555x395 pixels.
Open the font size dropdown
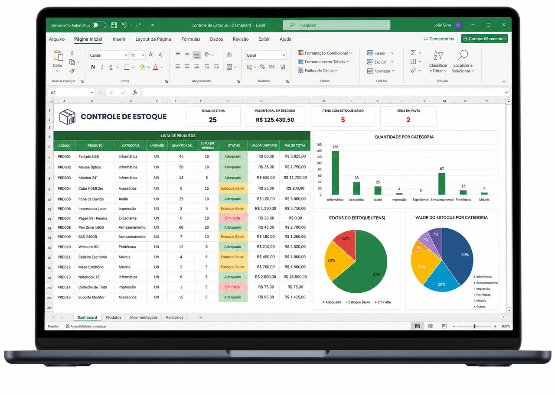(143, 55)
